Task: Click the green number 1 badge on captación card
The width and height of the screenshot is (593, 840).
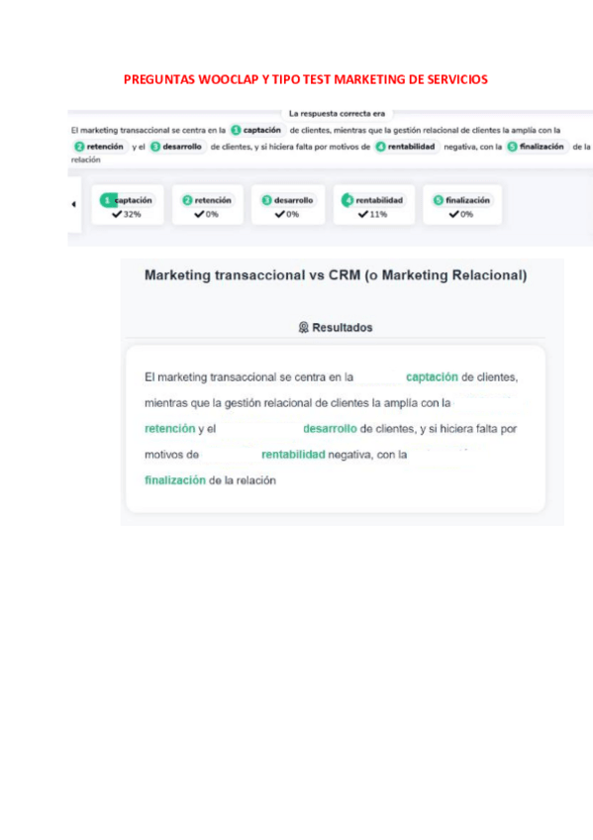Action: (x=107, y=200)
